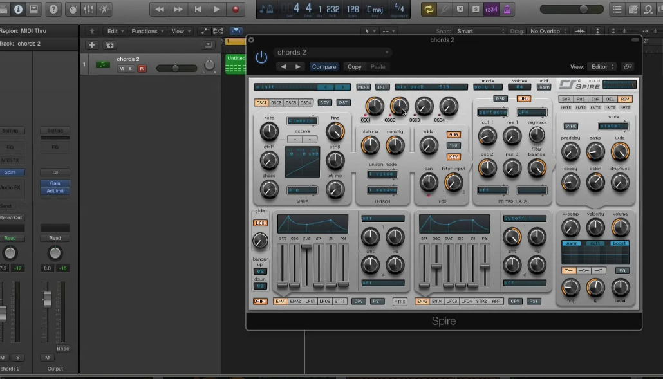Open the Sin waveform dropdown

click(303, 190)
